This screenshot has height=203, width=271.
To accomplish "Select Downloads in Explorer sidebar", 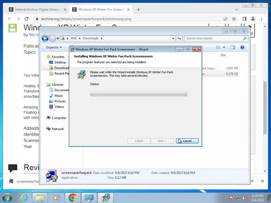I will pos(59,68).
